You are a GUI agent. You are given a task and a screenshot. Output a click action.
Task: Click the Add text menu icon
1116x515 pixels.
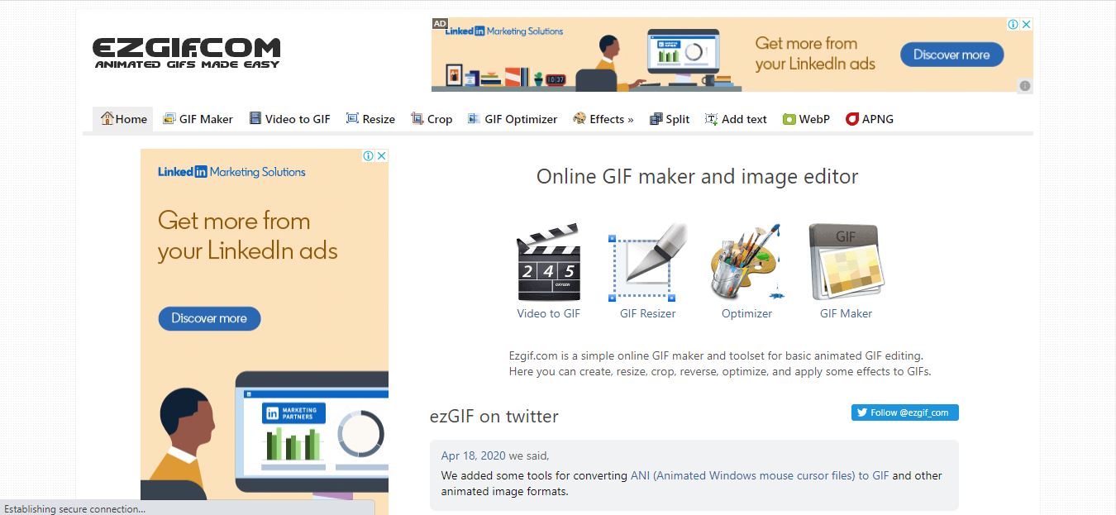tap(711, 118)
